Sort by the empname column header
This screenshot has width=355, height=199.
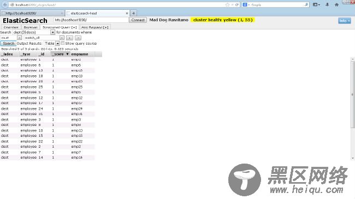click(x=82, y=55)
